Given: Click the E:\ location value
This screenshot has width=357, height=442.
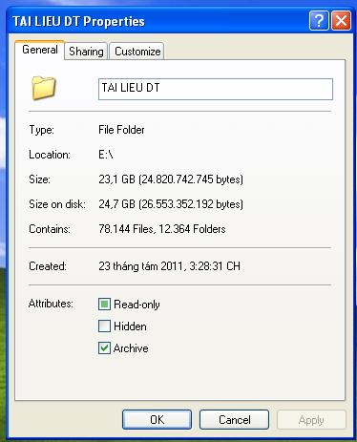Looking at the screenshot, I should pyautogui.click(x=106, y=155).
